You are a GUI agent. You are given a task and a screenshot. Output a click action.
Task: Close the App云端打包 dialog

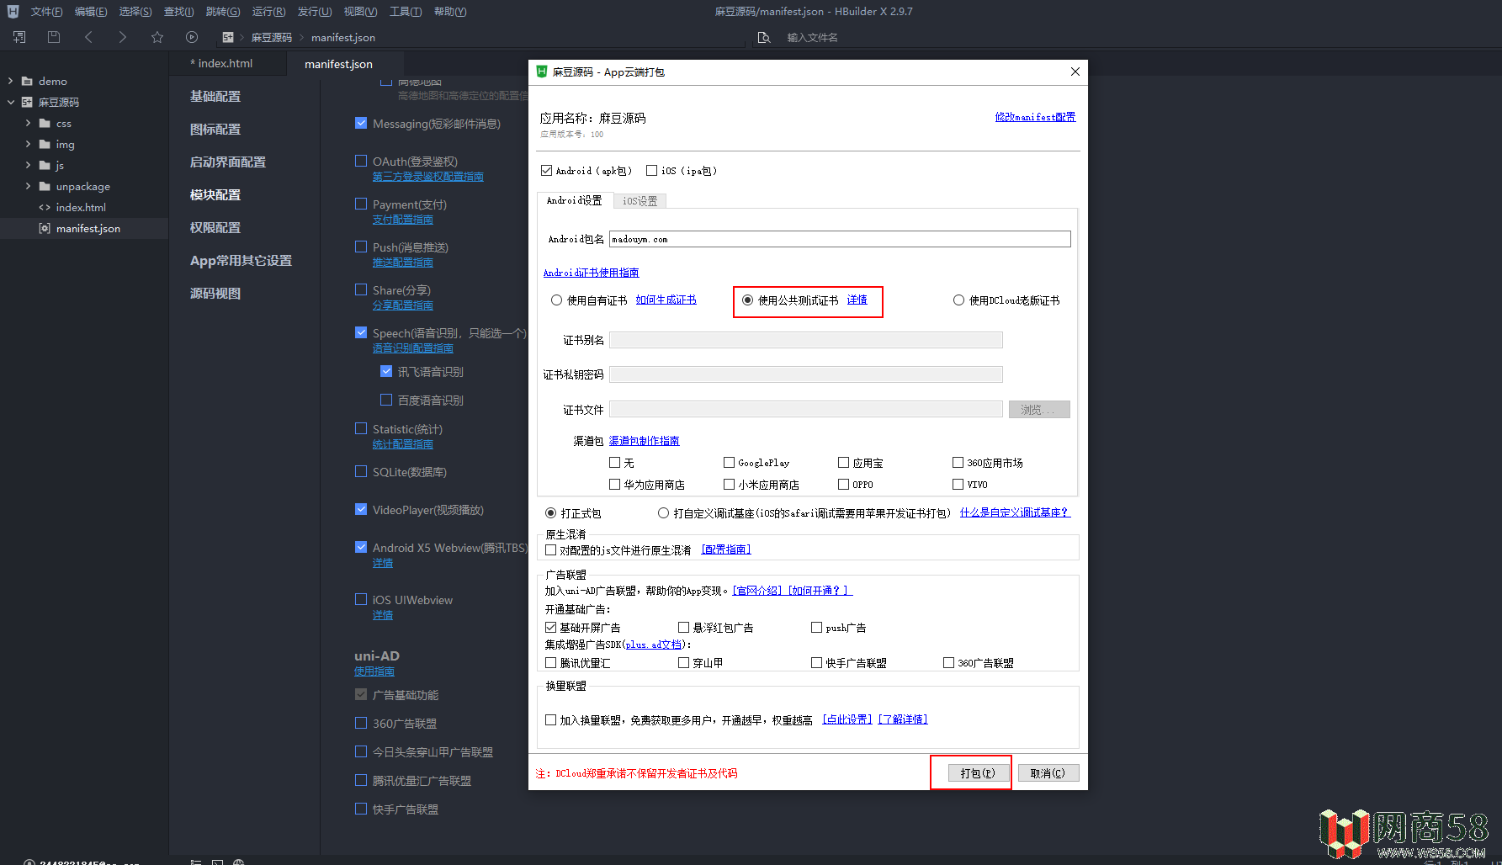click(1075, 72)
